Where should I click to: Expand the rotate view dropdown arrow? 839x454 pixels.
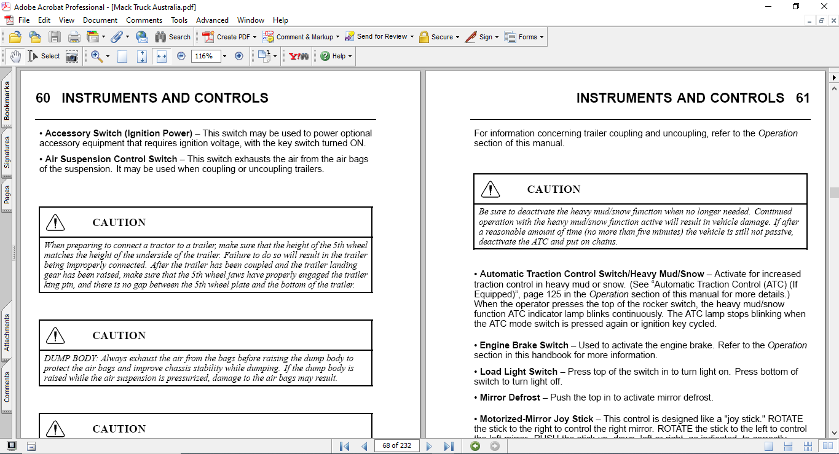pos(275,56)
